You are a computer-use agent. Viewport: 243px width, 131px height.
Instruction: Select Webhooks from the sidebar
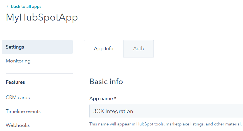pyautogui.click(x=18, y=125)
